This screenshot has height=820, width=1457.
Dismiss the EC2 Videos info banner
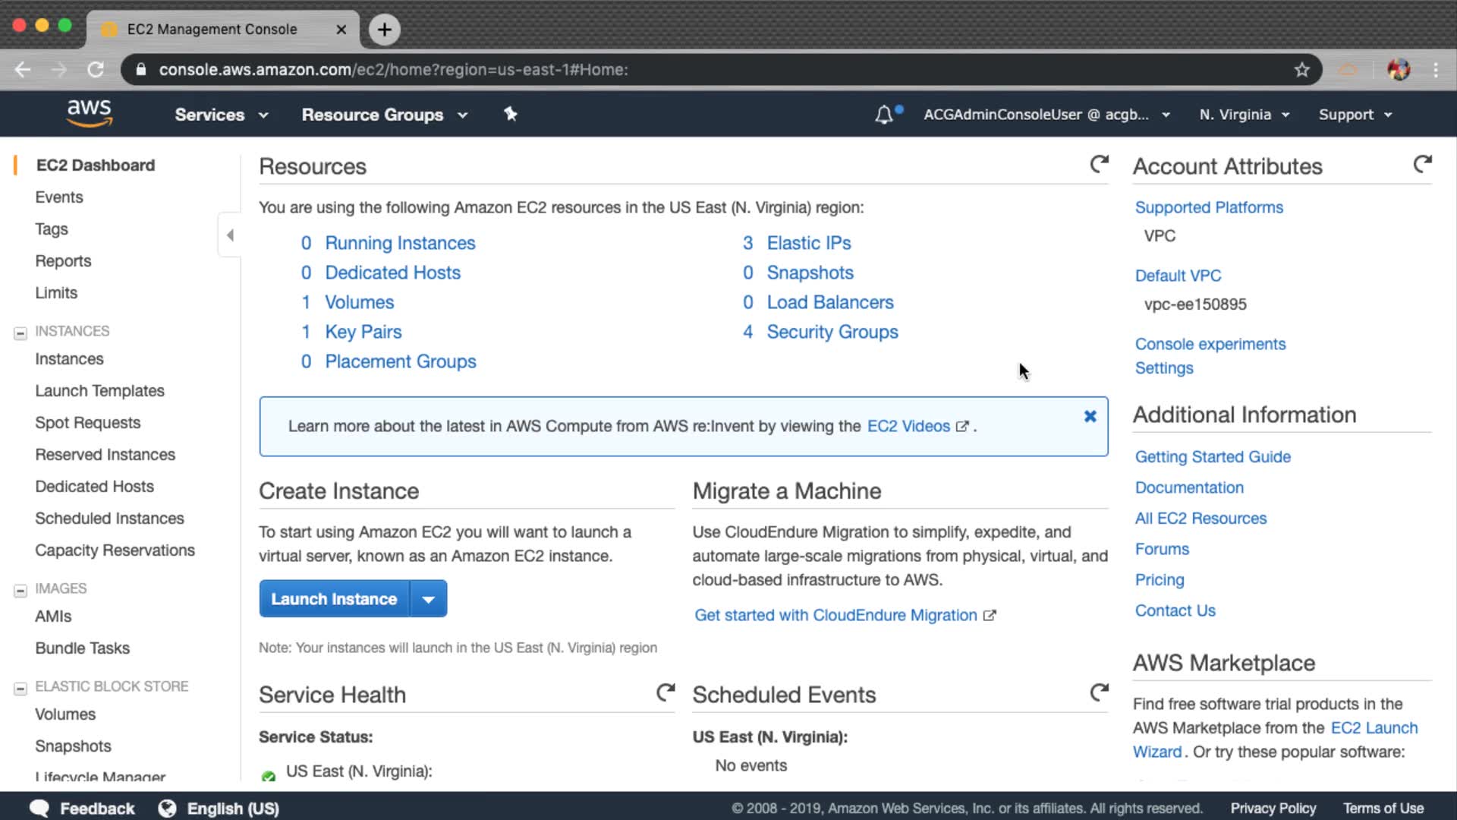coord(1090,416)
